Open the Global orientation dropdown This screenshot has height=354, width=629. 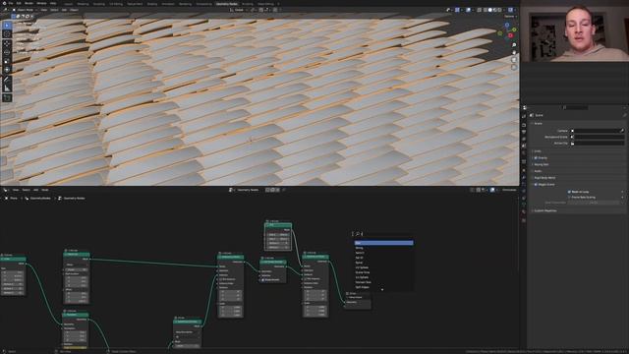(x=239, y=10)
